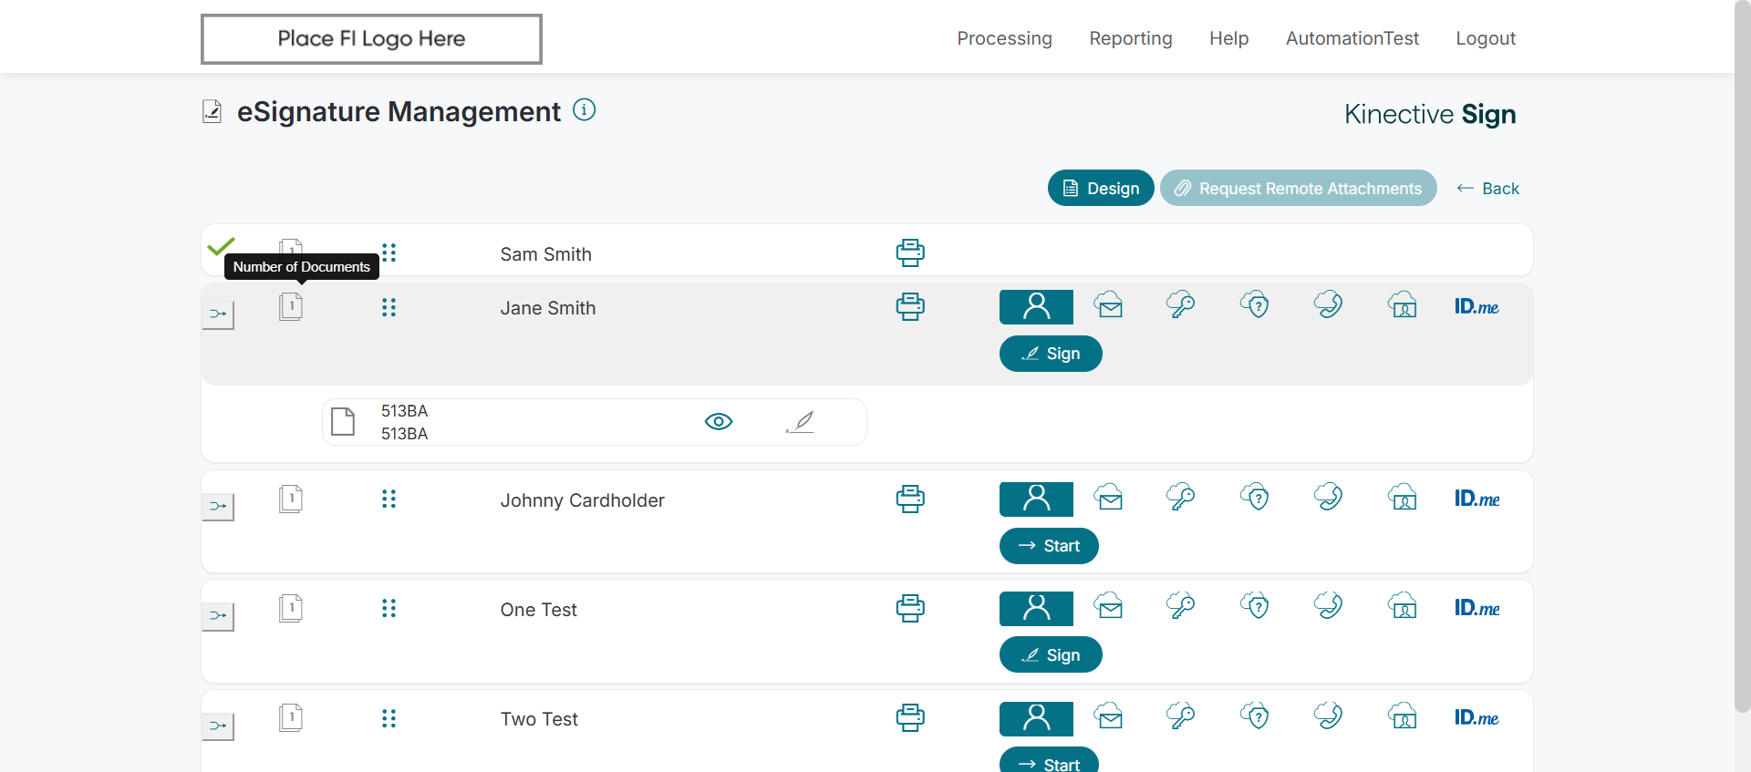Viewport: 1751px width, 772px height.
Task: Click the phone authentication icon for One Test
Action: point(1328,606)
